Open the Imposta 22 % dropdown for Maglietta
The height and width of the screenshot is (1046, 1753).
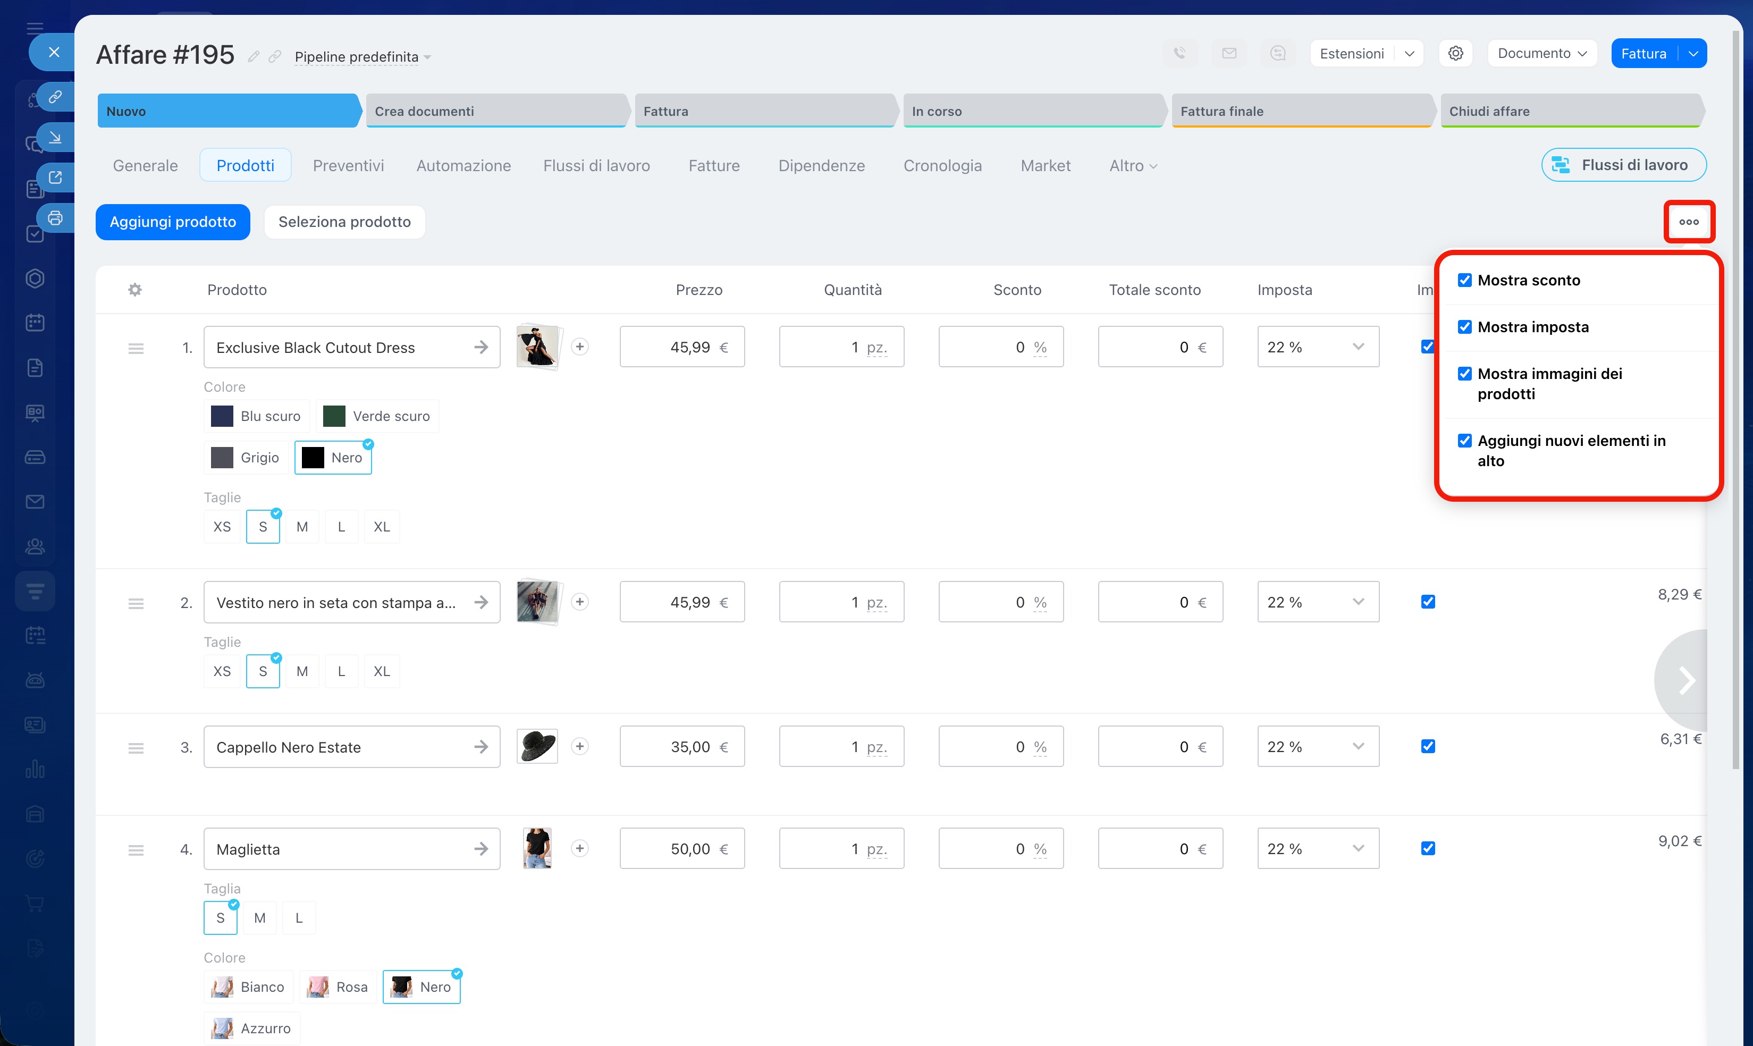1317,849
